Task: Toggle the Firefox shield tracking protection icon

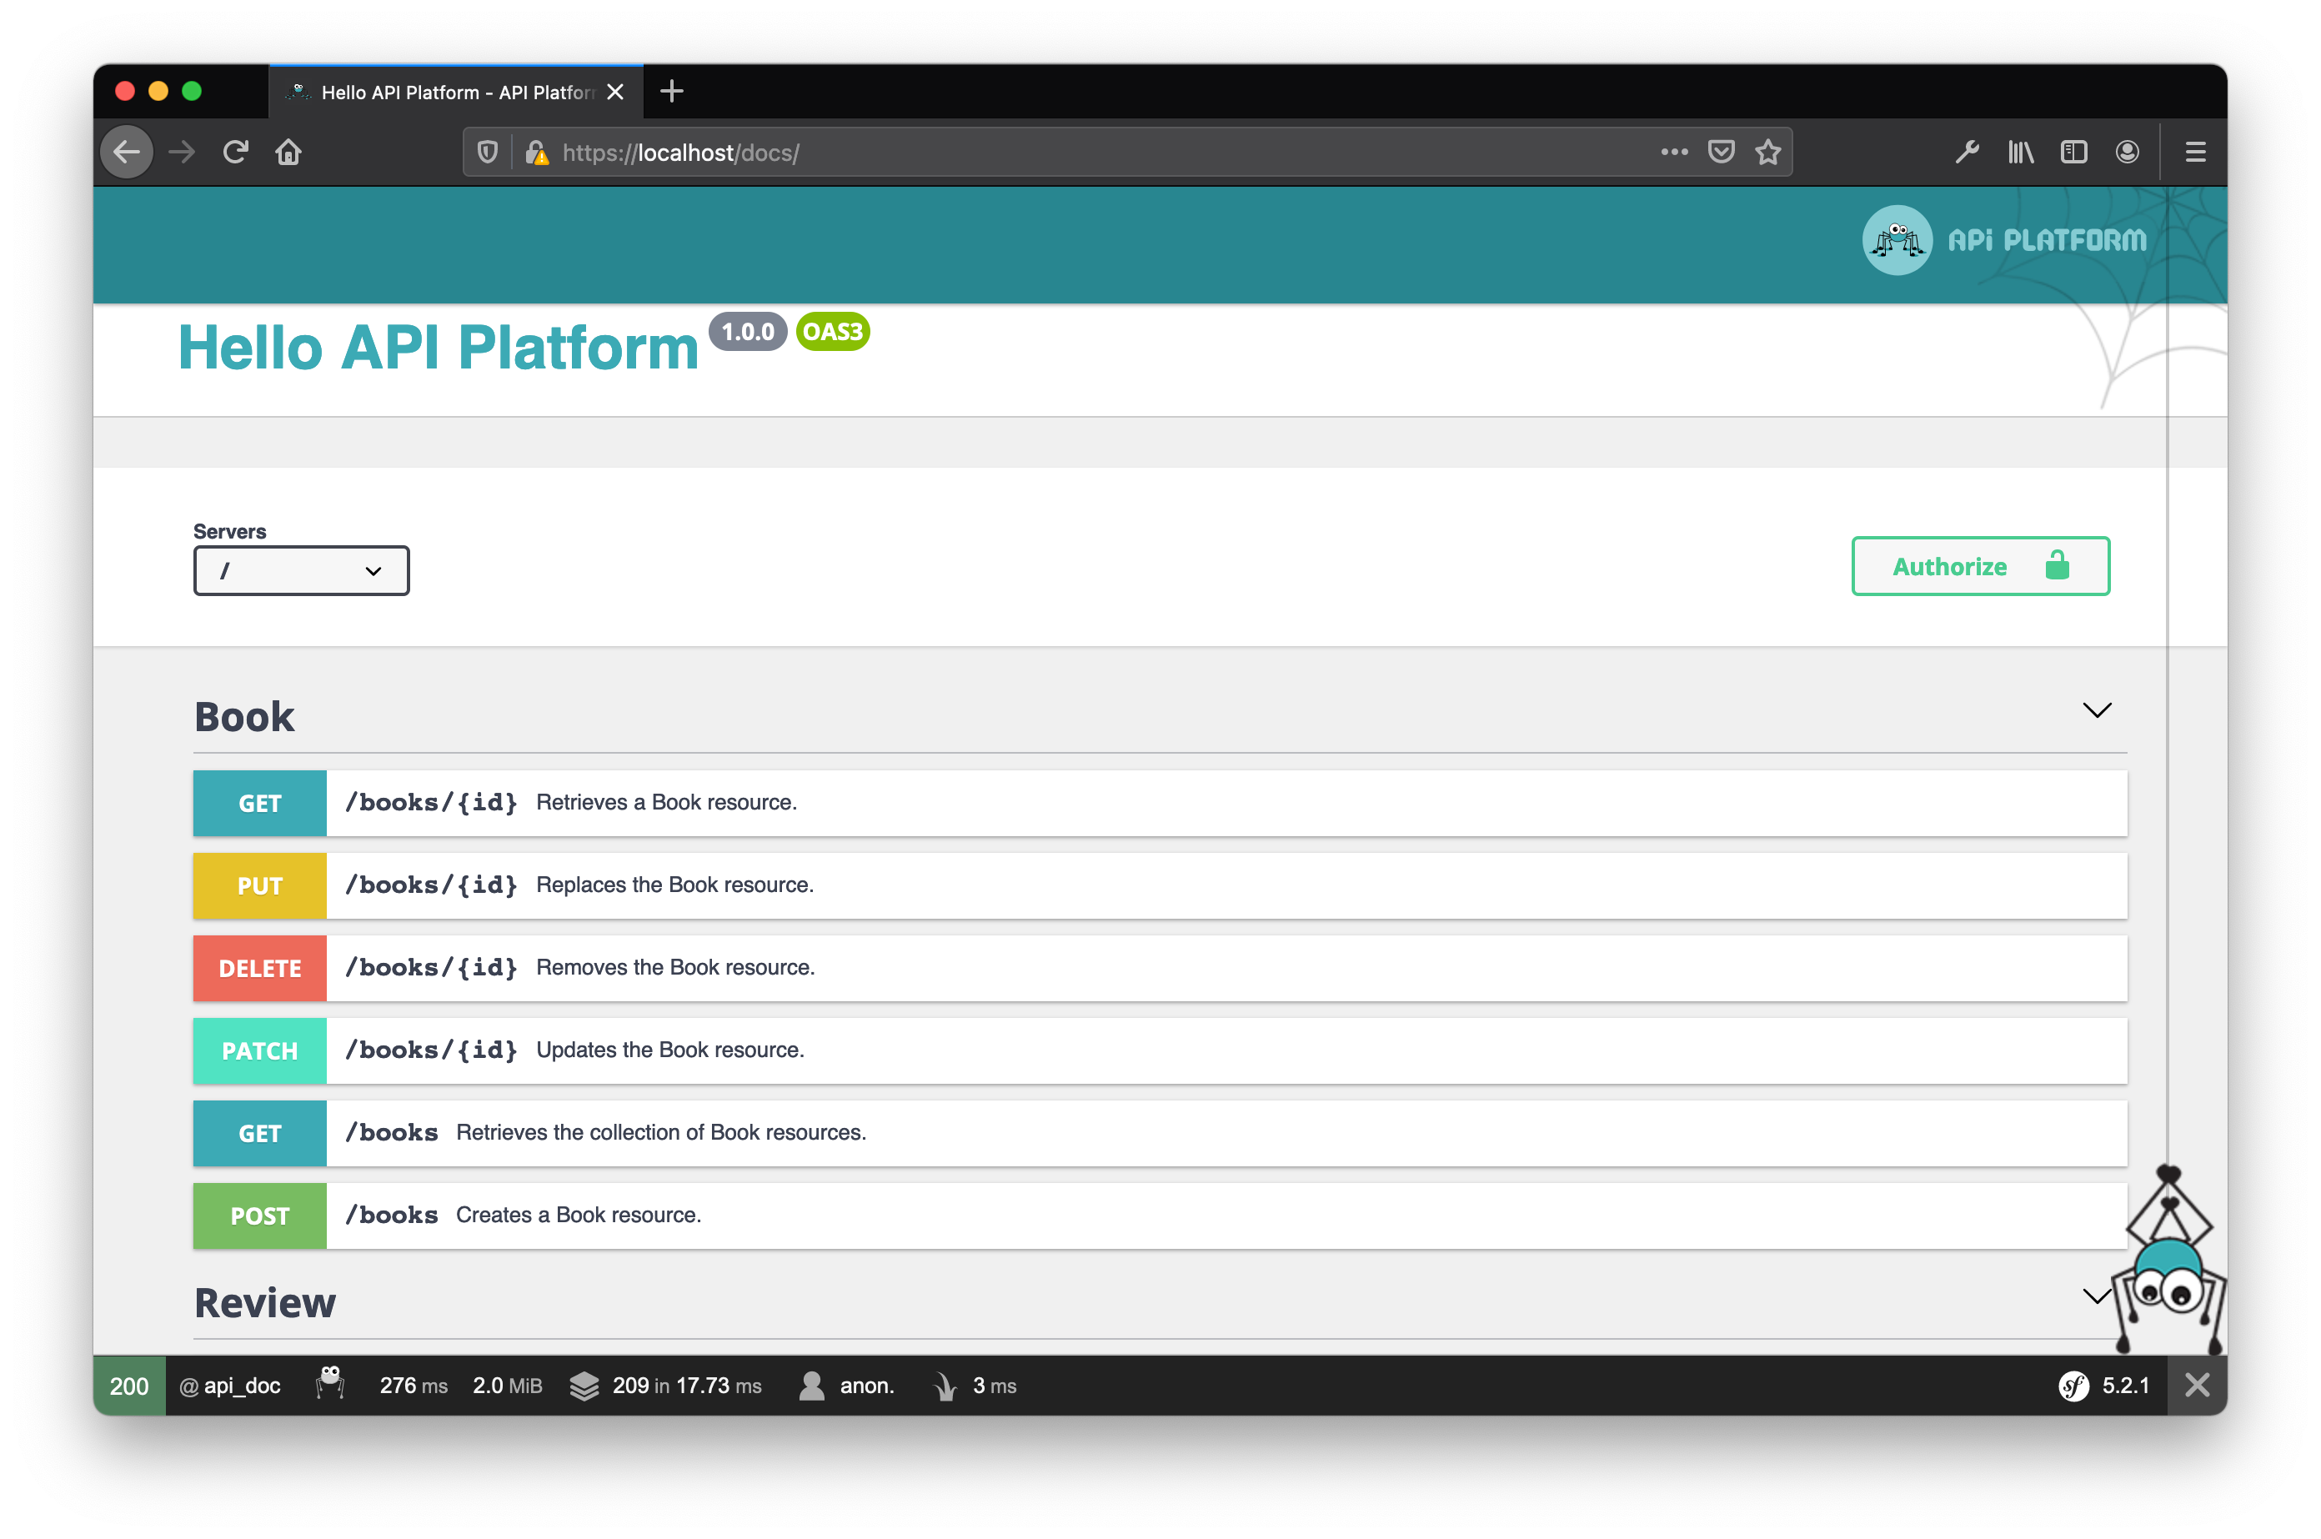Action: [x=496, y=153]
